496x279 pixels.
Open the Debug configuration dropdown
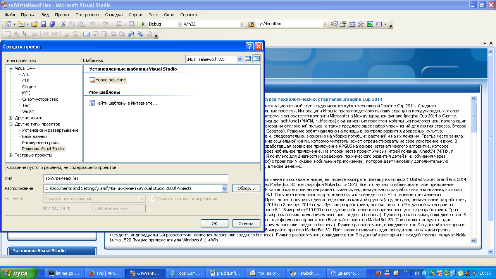(180, 24)
